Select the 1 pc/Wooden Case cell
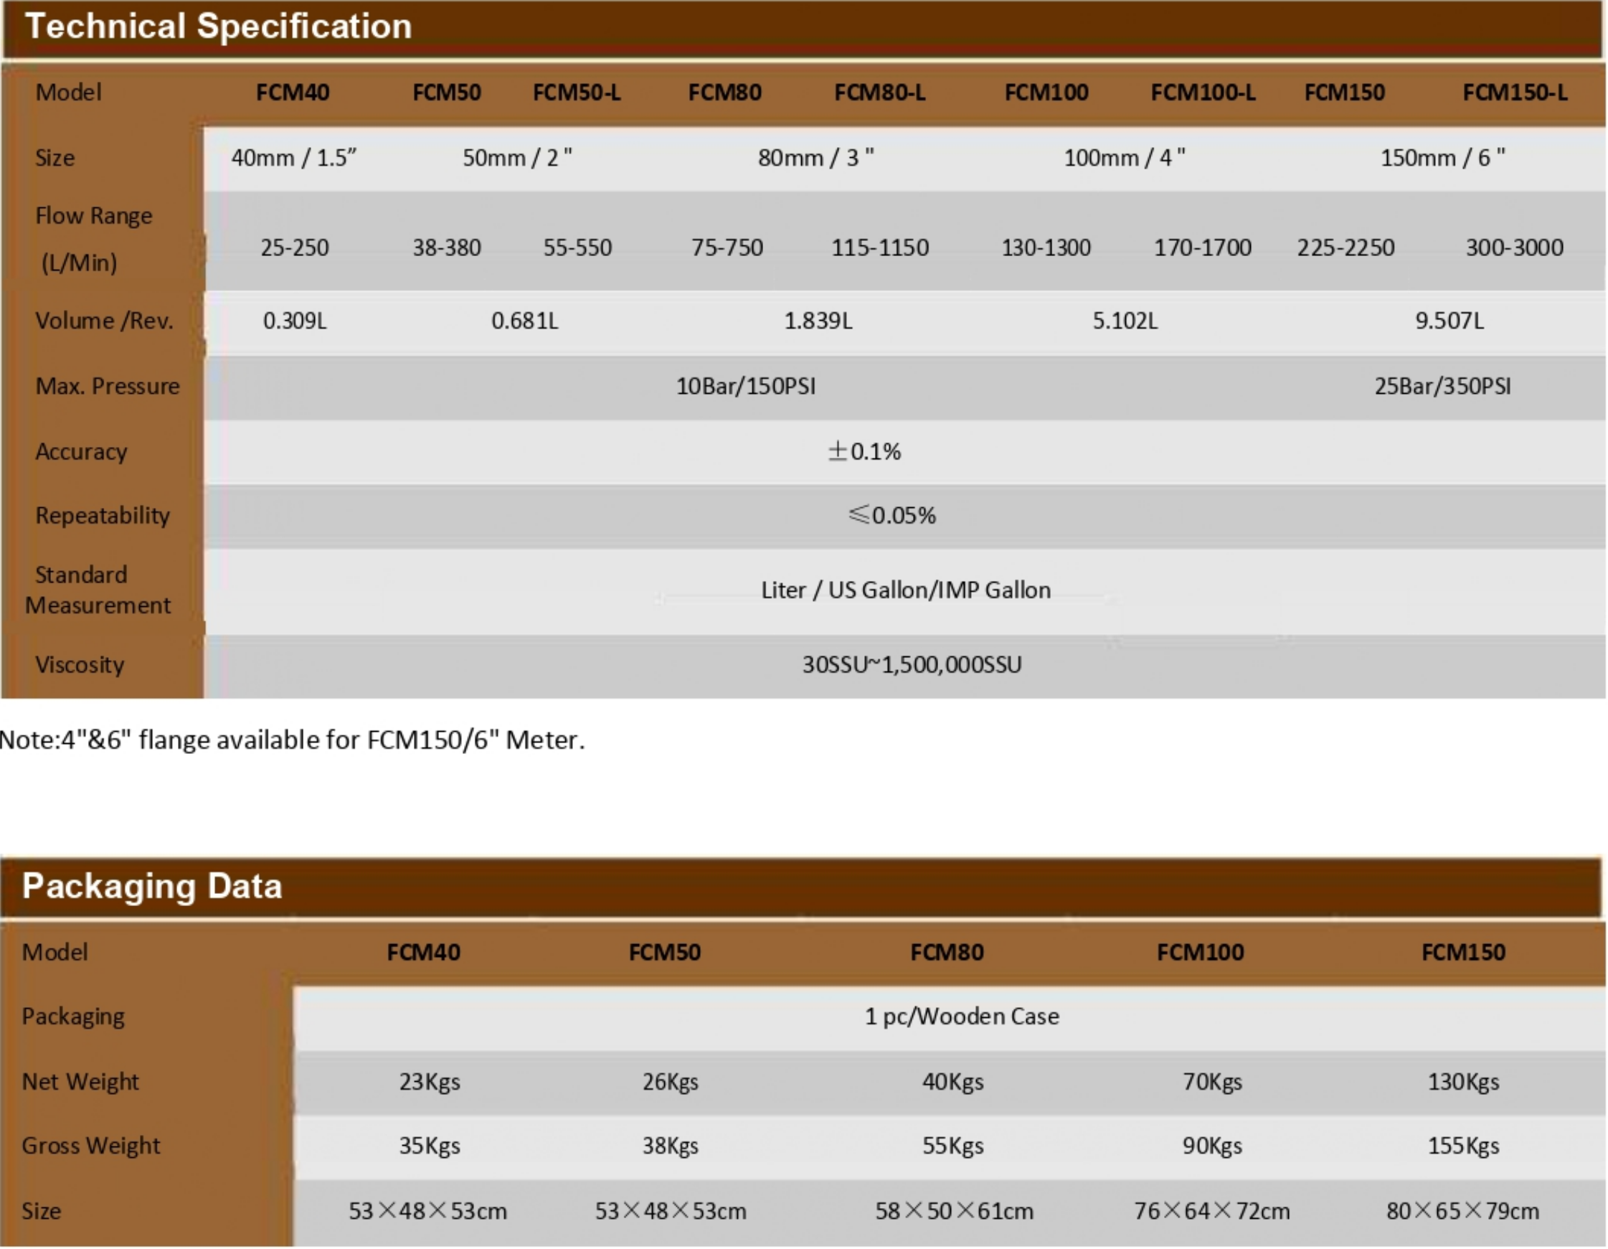The height and width of the screenshot is (1249, 1608). click(x=962, y=1017)
